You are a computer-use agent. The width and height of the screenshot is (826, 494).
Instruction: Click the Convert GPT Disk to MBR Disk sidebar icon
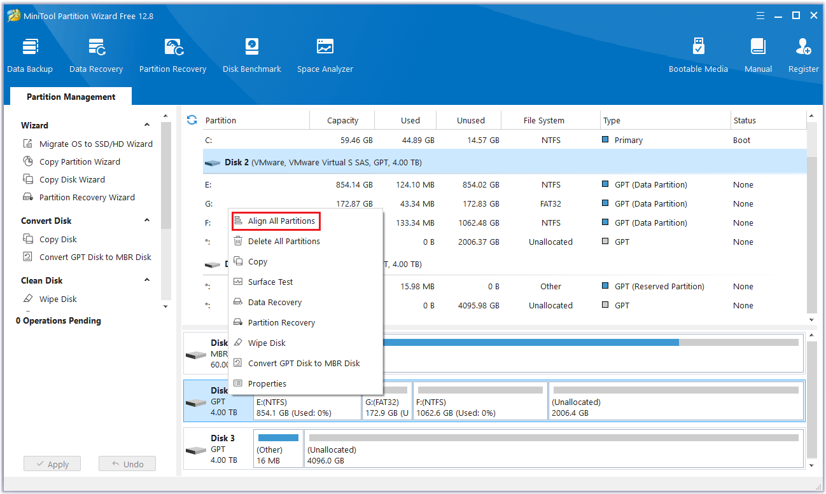(x=28, y=257)
